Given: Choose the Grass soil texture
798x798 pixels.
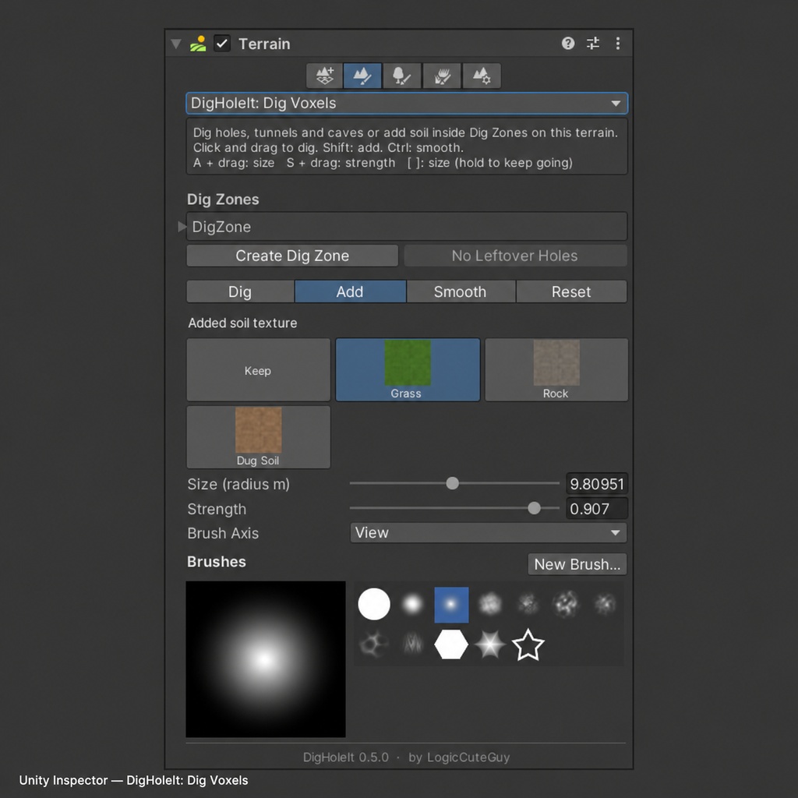Looking at the screenshot, I should 408,370.
